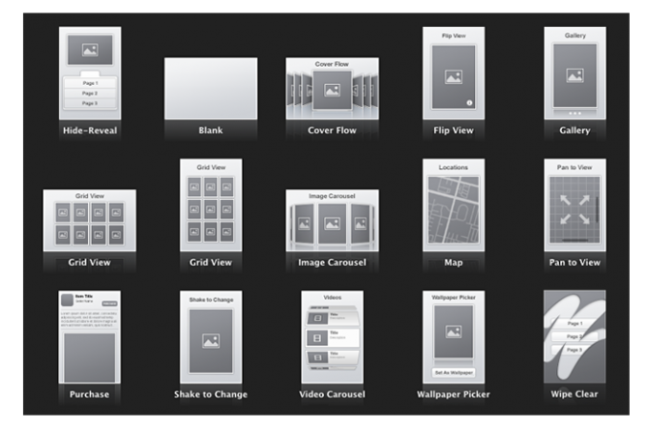This screenshot has width=648, height=430.
Task: Select the Hide-Reveal template thumbnail
Action: pos(90,73)
